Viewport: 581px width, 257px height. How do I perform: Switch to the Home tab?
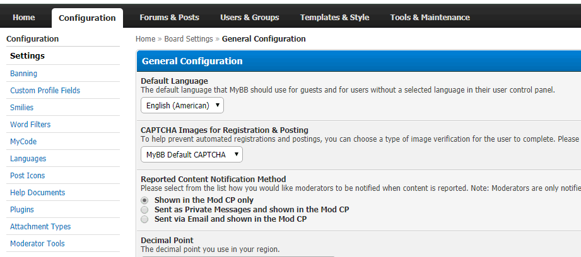(24, 18)
